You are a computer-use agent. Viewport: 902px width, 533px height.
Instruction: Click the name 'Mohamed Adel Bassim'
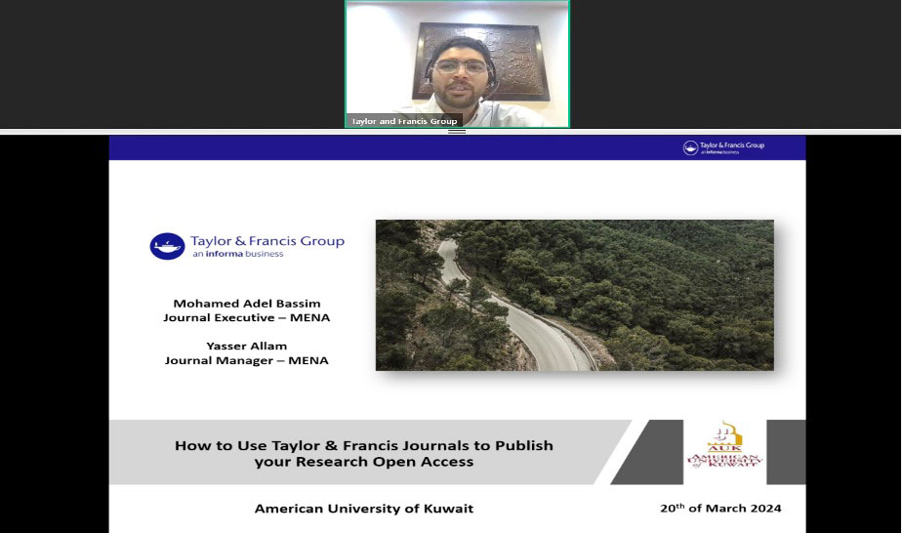pos(247,303)
